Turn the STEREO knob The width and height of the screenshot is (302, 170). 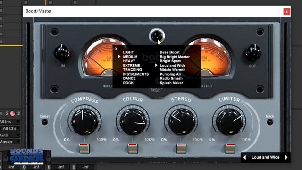click(x=181, y=122)
